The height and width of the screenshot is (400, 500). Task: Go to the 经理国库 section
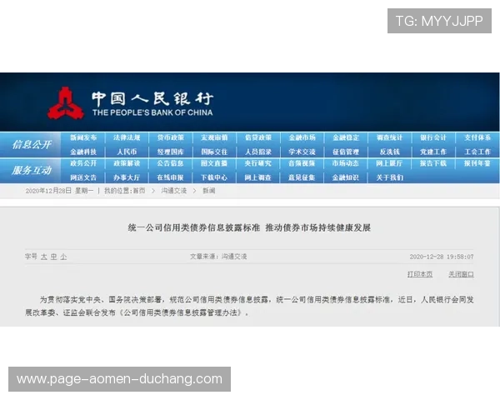(x=171, y=152)
